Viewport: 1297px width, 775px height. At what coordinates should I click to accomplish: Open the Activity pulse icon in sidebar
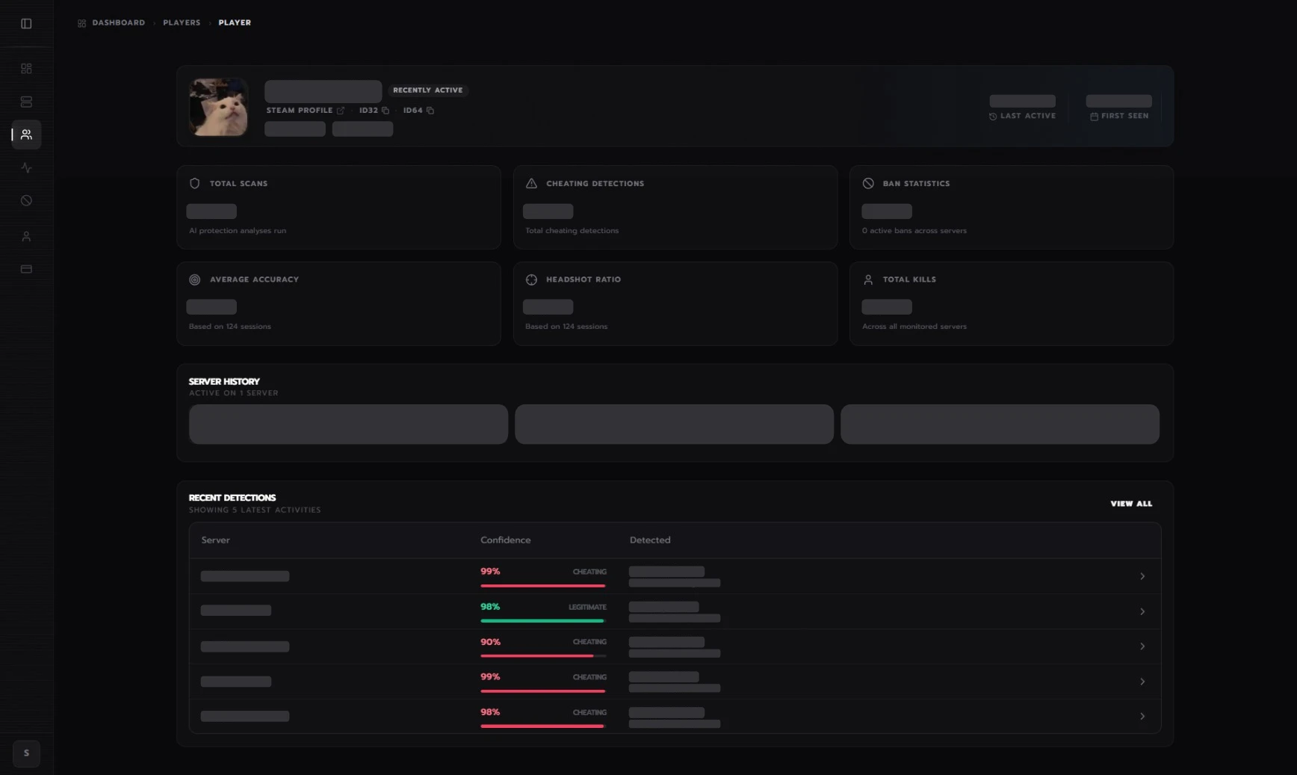tap(26, 167)
